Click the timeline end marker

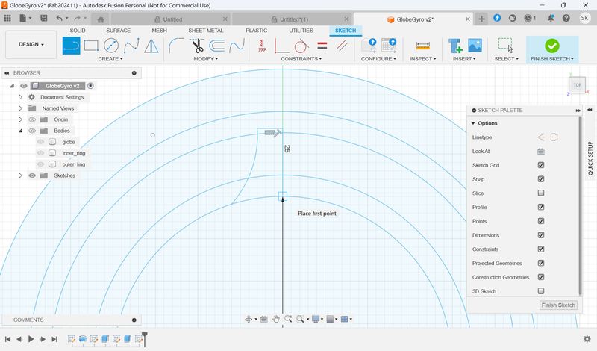pos(144,339)
